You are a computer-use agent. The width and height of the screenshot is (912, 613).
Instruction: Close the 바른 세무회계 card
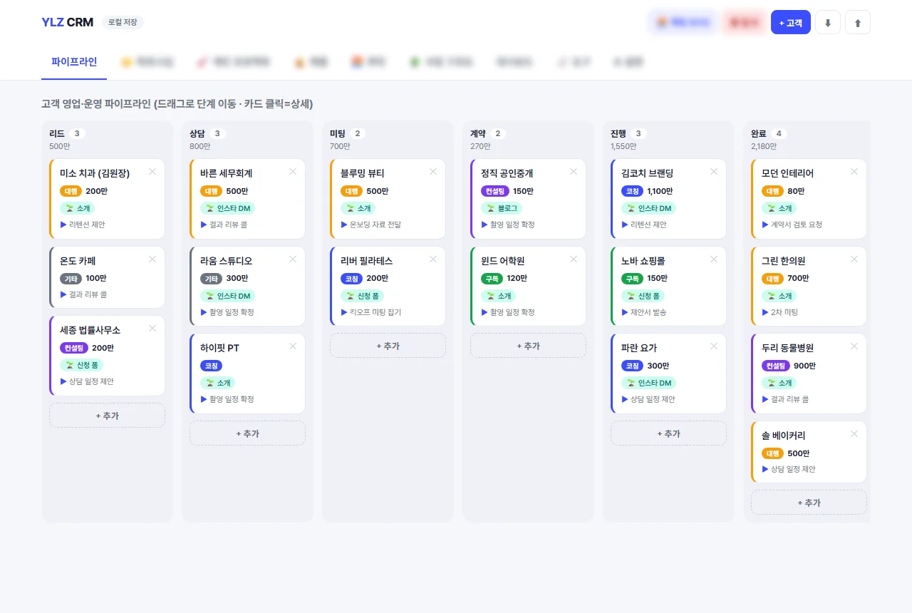click(x=293, y=172)
